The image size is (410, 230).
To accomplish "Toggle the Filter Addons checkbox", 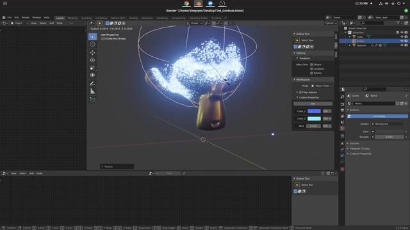I will [300, 92].
